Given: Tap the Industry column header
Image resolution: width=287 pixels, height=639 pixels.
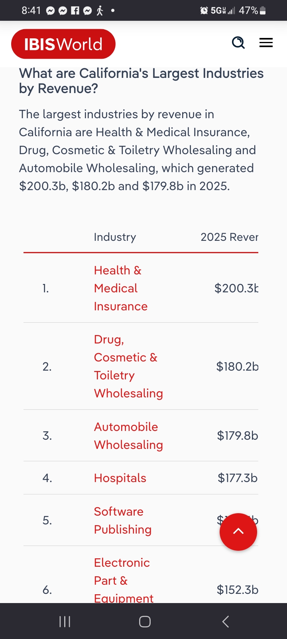Looking at the screenshot, I should (115, 237).
